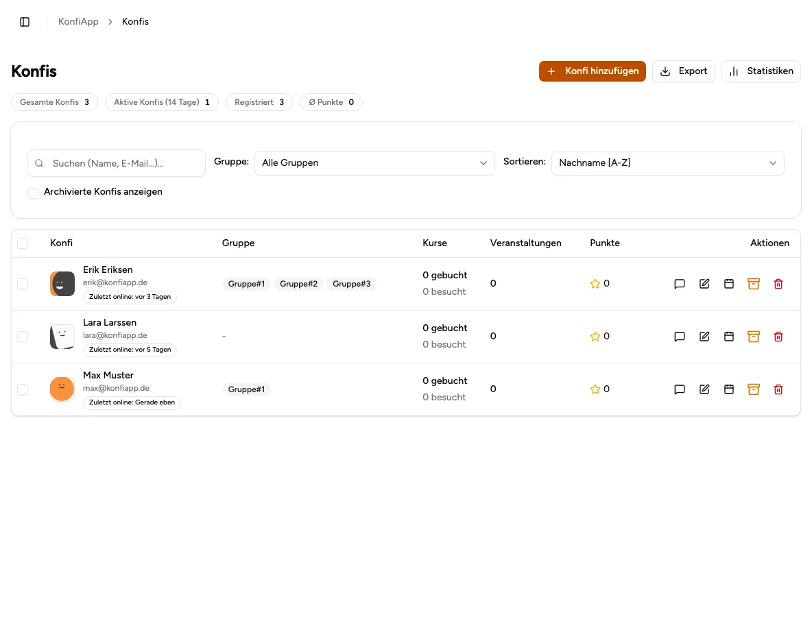
Task: Click the Konfi hinzufügen button
Action: 593,71
